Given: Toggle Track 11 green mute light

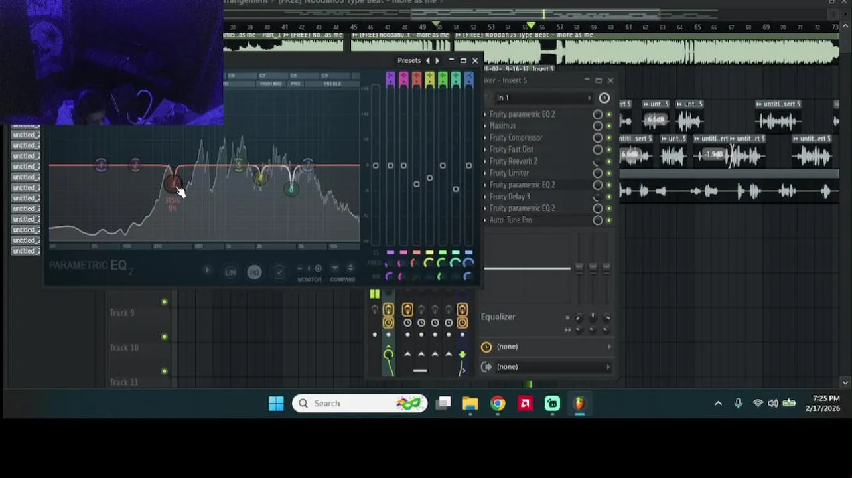Looking at the screenshot, I should (164, 371).
